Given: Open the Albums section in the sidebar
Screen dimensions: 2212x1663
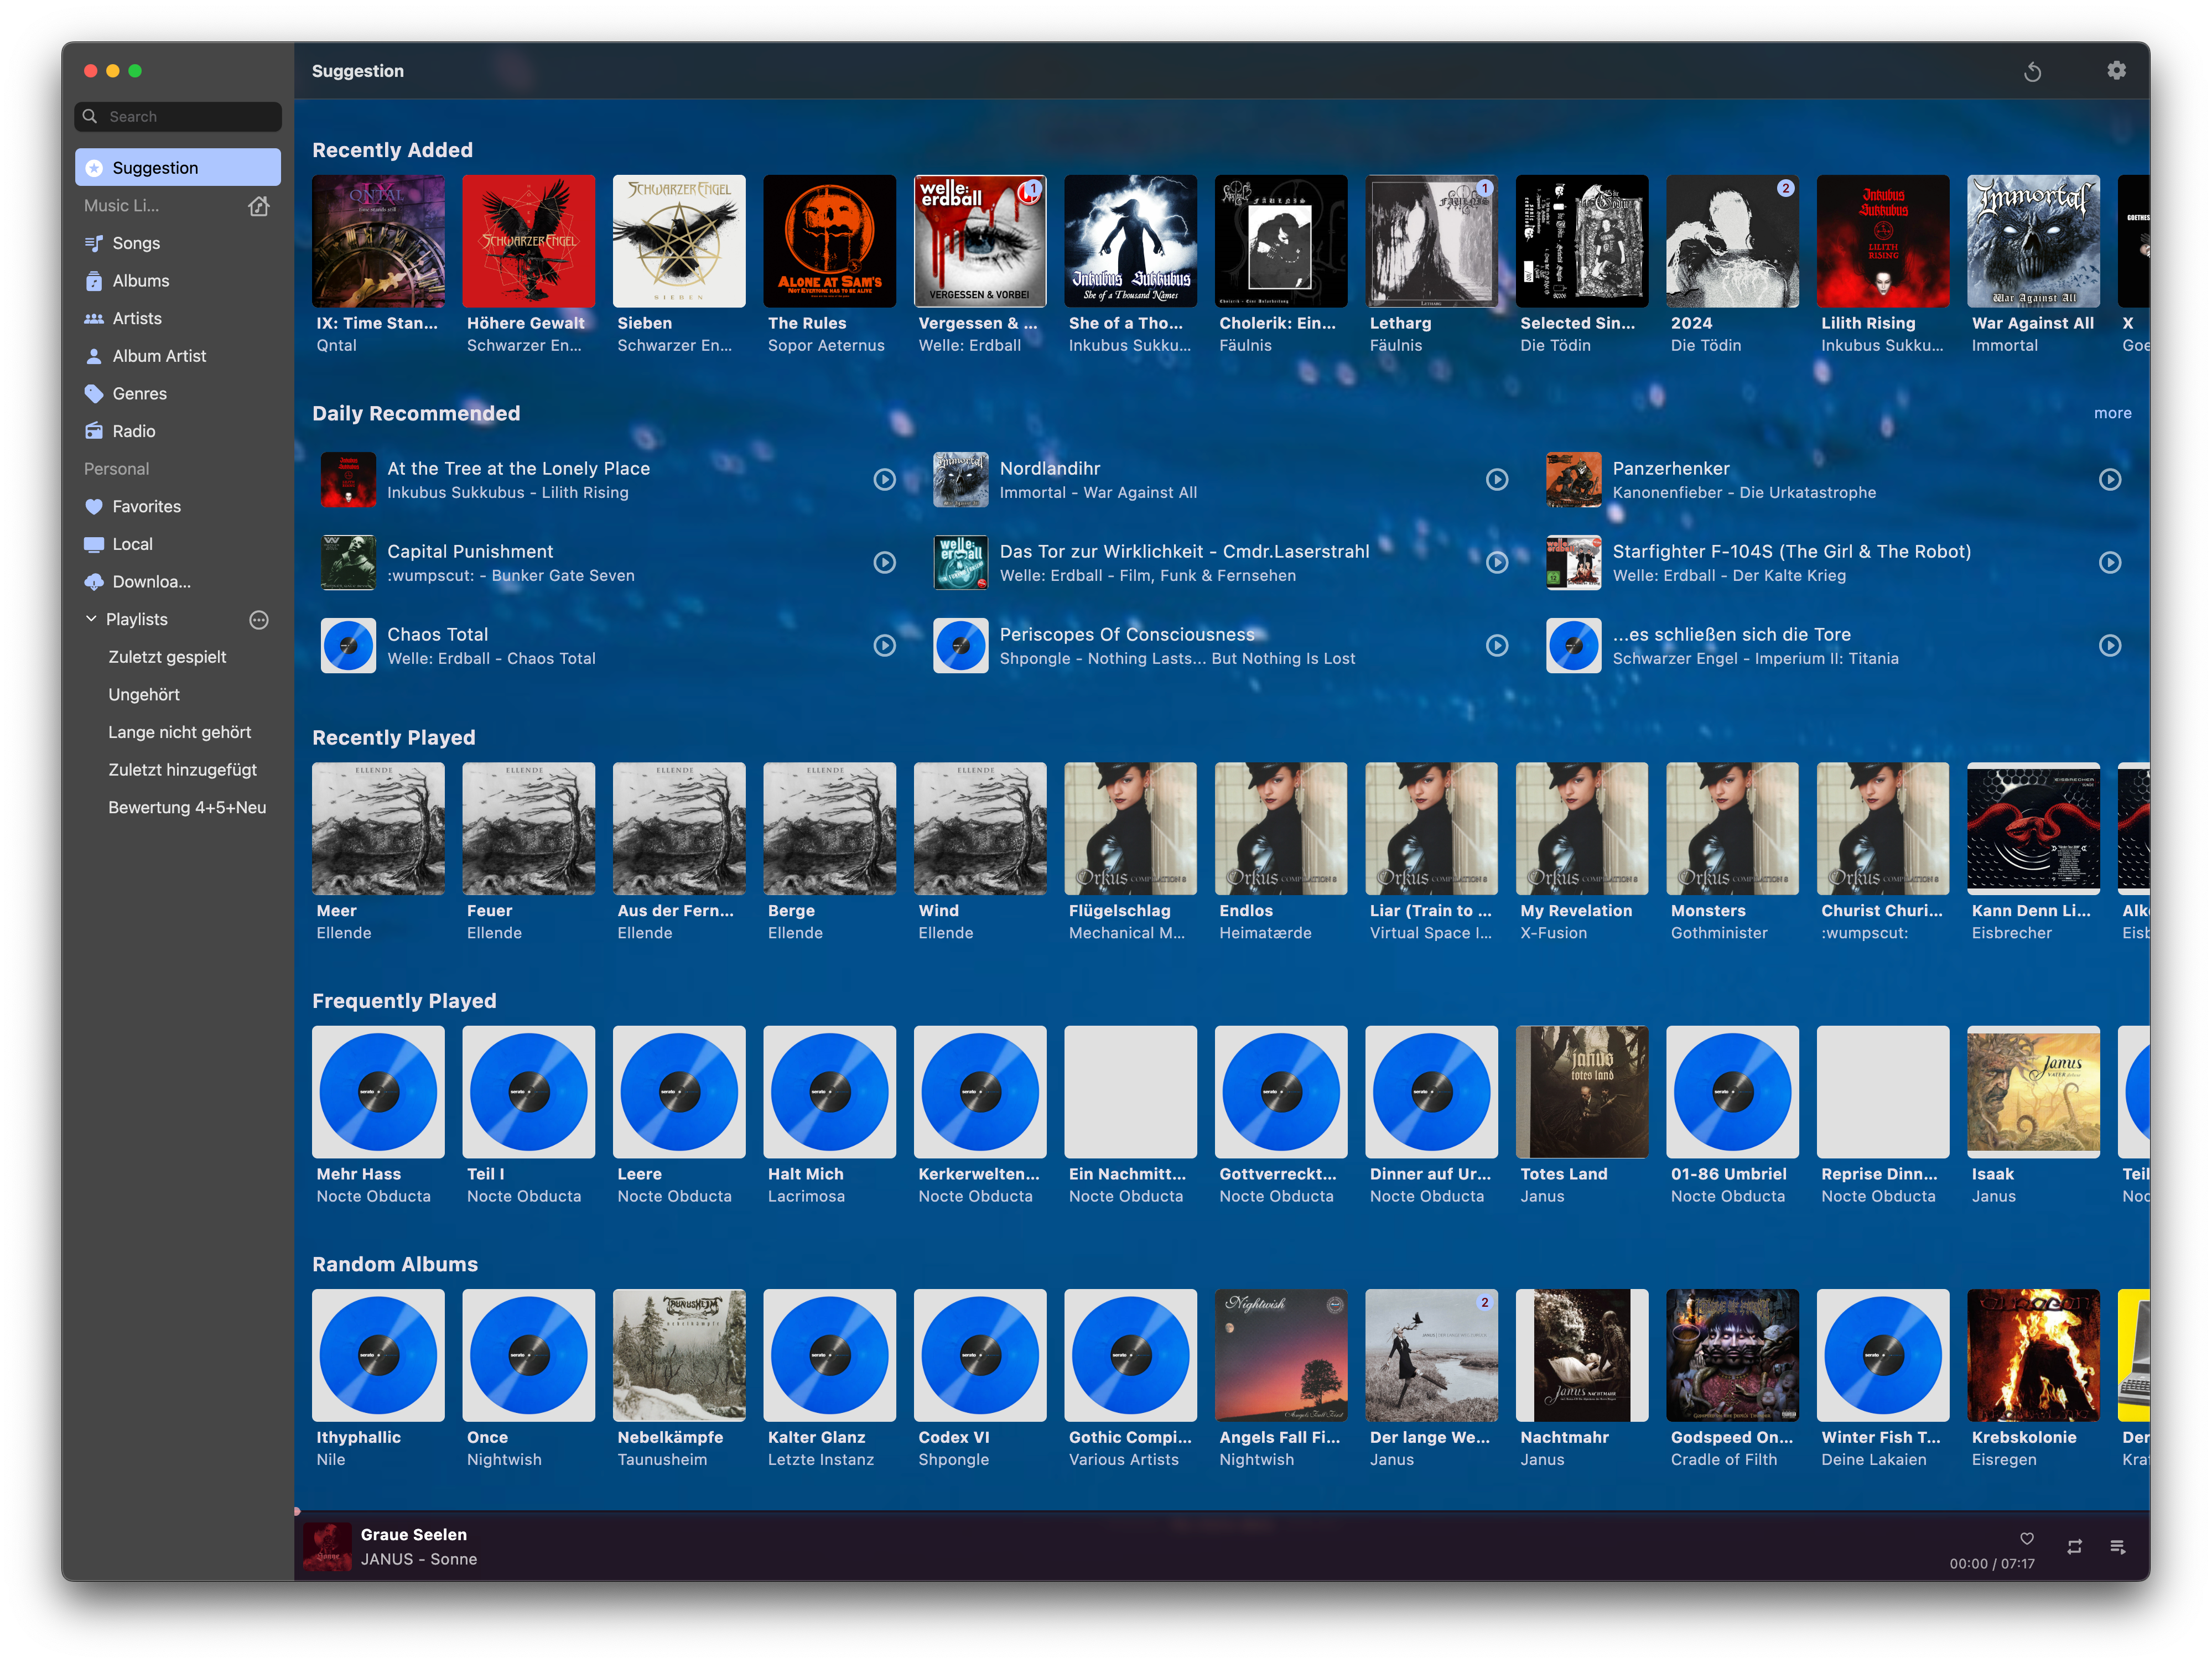Looking at the screenshot, I should 140,281.
